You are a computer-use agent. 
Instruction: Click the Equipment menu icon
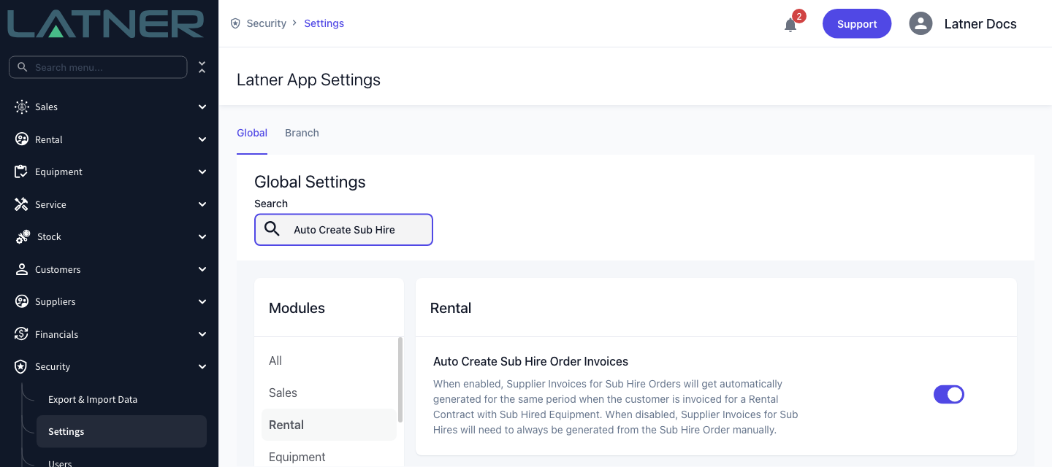point(22,171)
